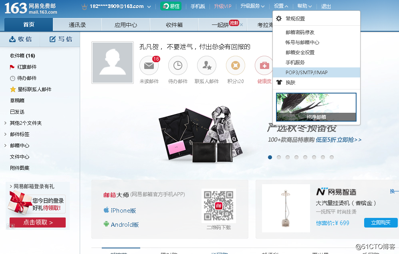Open 附件图集 in sidebar
Screen dimensions: 399x254
point(20,168)
